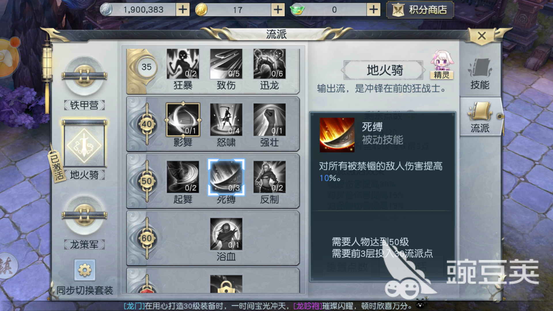Select the 强壮 skill icon
553x311 pixels.
(270, 120)
